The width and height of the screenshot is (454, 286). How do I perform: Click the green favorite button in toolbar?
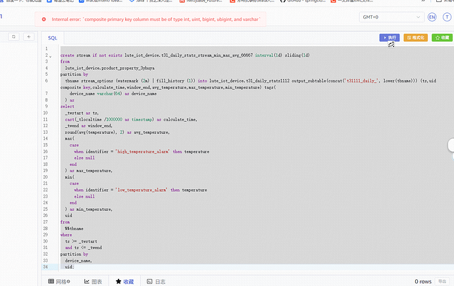pyautogui.click(x=441, y=38)
